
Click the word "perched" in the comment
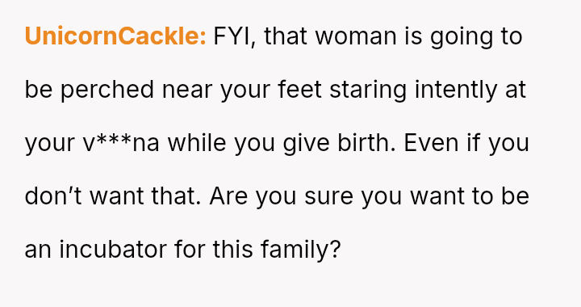(x=107, y=90)
